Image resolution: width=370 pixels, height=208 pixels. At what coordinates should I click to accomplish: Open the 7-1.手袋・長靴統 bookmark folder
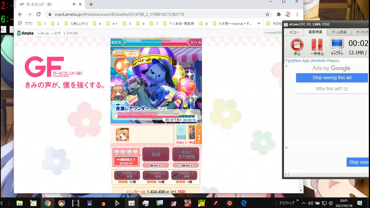click(178, 23)
